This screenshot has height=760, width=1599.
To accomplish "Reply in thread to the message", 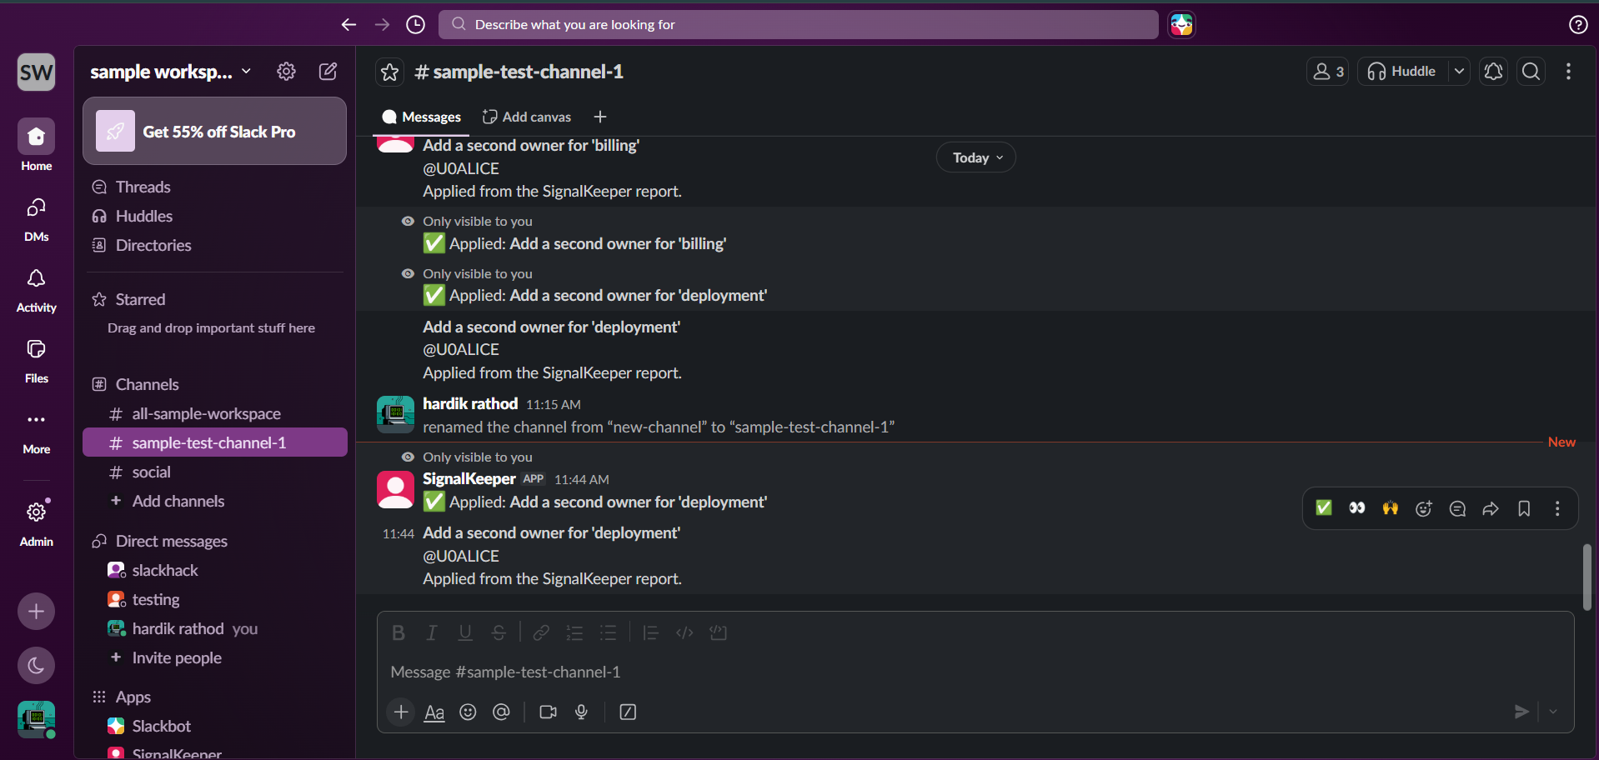I will pyautogui.click(x=1457, y=508).
